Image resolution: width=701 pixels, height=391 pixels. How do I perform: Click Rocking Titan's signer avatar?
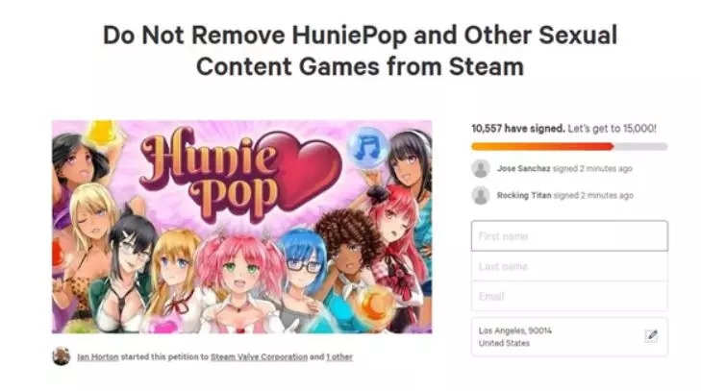[x=481, y=195]
